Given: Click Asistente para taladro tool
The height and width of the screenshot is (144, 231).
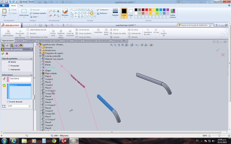Looking at the screenshot, I should [x=61, y=34].
